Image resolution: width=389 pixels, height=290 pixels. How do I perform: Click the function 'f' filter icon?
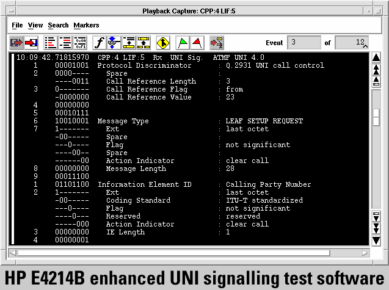point(99,43)
